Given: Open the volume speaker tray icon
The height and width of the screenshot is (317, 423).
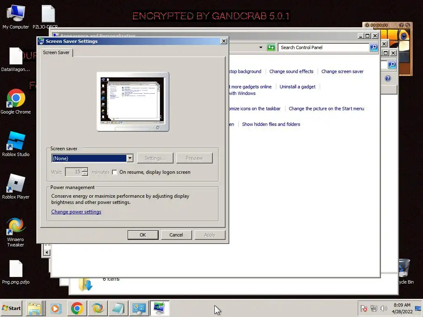Looking at the screenshot, I should [x=383, y=308].
